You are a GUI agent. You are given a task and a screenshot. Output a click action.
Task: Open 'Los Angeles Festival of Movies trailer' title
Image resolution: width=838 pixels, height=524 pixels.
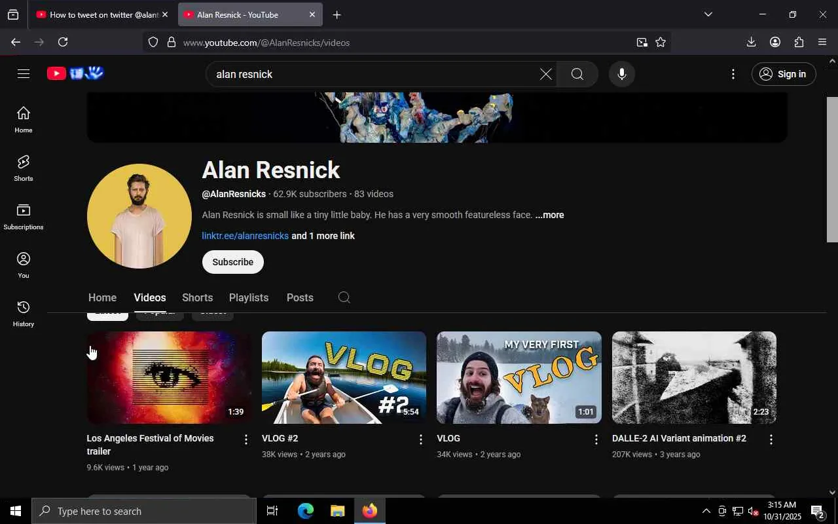[x=150, y=445]
